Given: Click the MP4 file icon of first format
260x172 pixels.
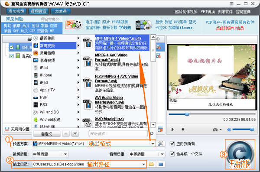Looking at the screenshot, I should point(88,43).
